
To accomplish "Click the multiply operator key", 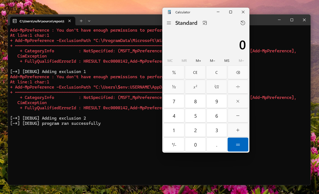I will coord(238,101).
